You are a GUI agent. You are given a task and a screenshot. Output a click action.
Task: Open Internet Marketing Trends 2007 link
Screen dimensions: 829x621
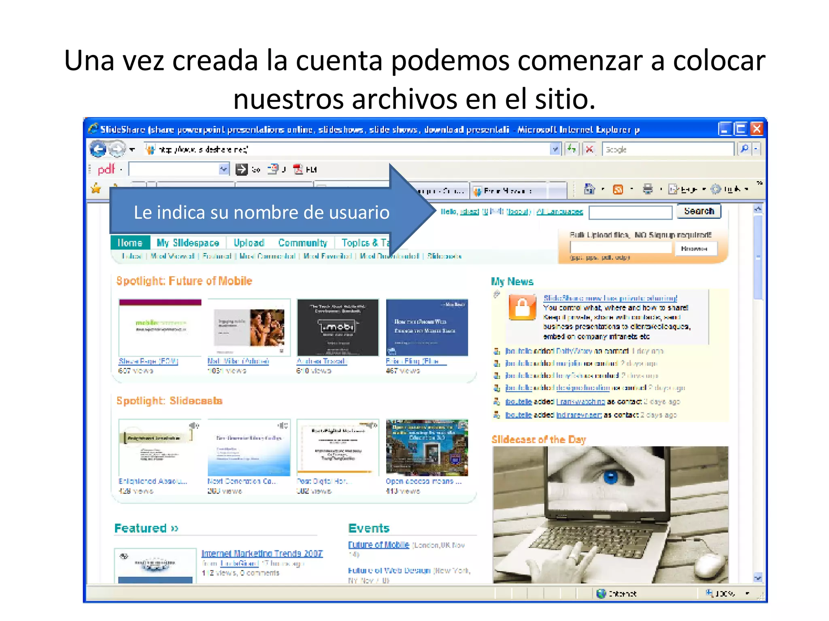tap(262, 553)
